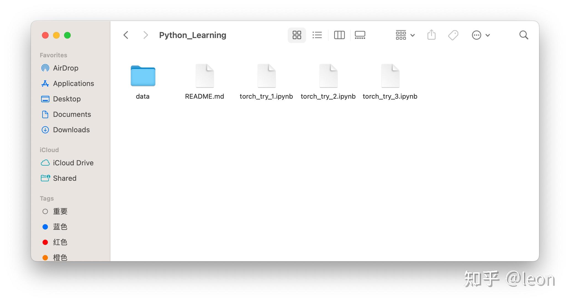Select the data folder
Viewport: 570px width, 302px height.
[143, 76]
